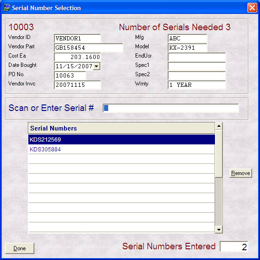Click the Cost Ea field
The height and width of the screenshot is (260, 260).
point(78,57)
